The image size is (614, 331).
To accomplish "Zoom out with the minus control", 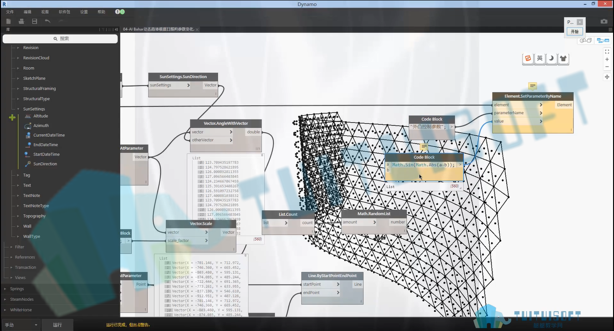I will (607, 67).
